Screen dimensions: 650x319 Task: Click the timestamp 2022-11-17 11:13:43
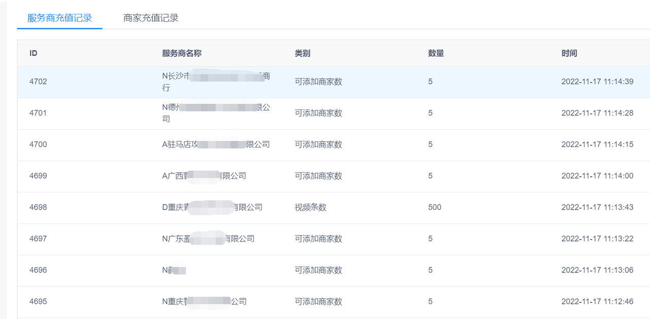[x=597, y=207]
